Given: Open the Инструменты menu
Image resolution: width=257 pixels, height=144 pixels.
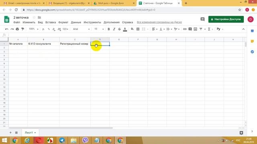Looking at the screenshot, I should pyautogui.click(x=92, y=22).
